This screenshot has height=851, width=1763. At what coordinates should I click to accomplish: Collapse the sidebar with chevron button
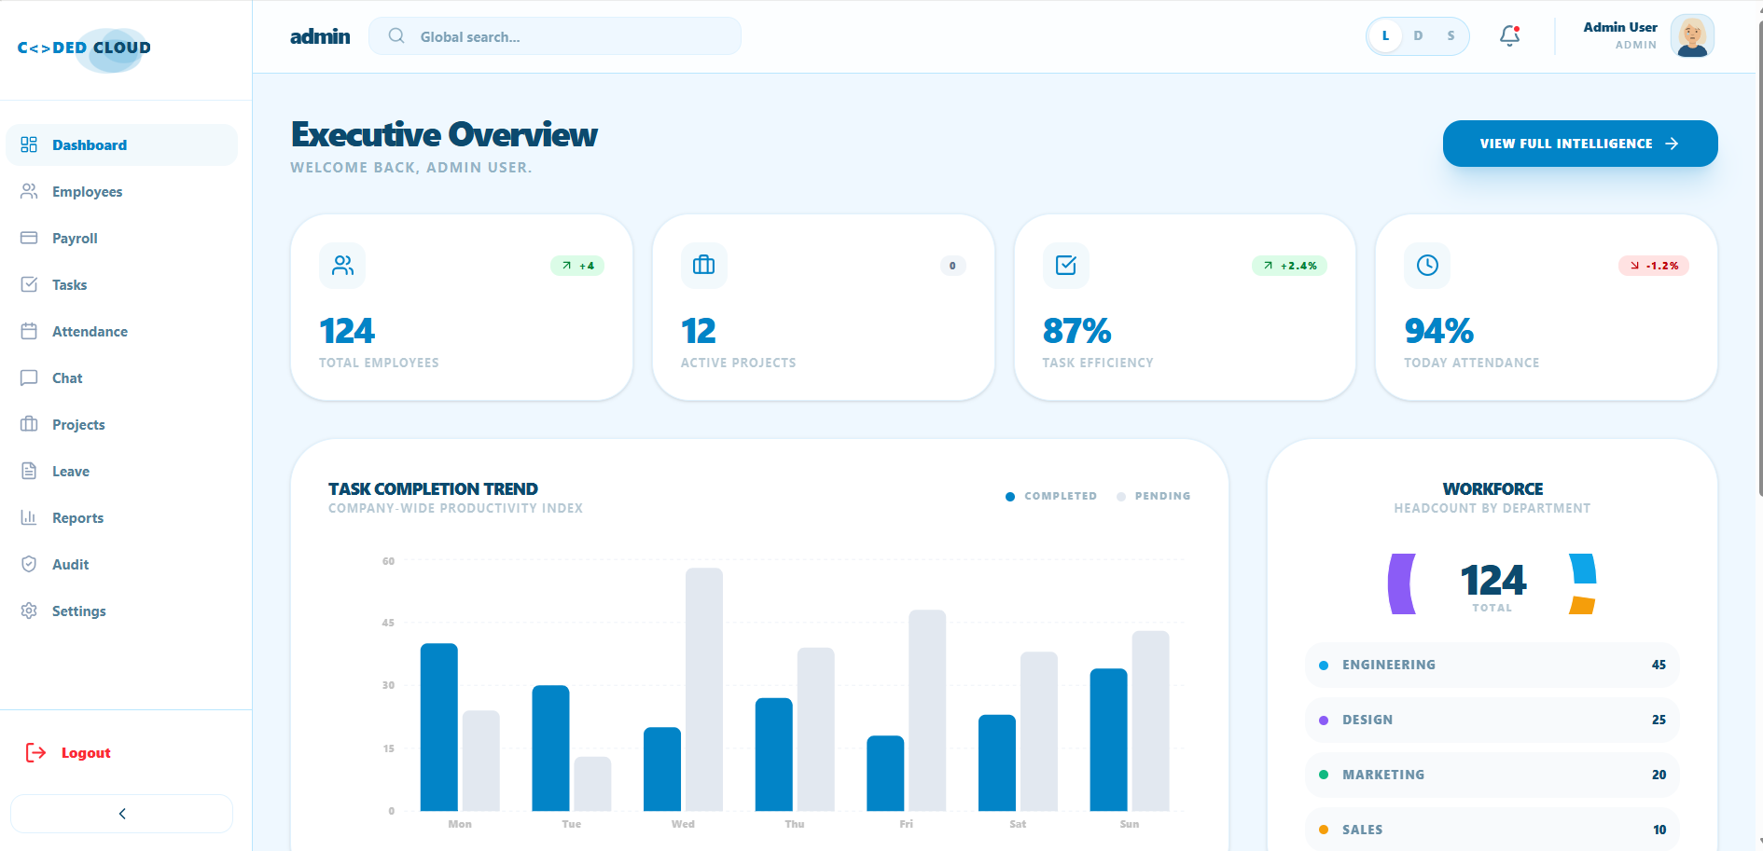coord(121,814)
